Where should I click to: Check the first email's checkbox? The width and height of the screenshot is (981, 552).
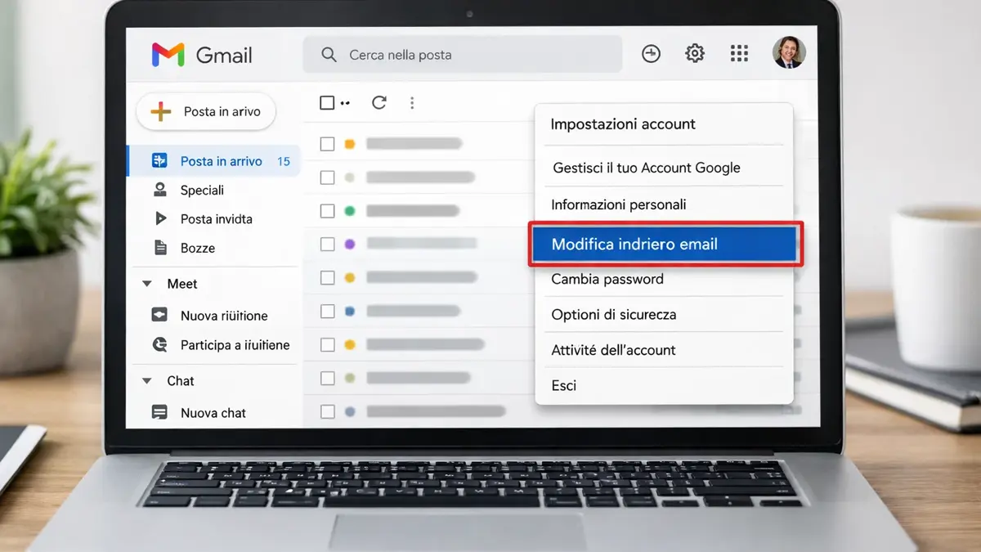pyautogui.click(x=327, y=144)
